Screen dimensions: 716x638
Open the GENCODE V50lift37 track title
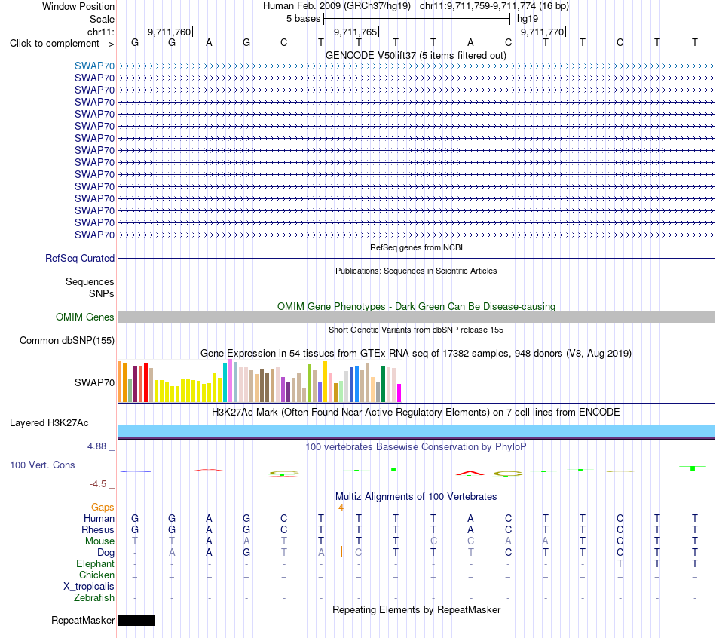(416, 55)
